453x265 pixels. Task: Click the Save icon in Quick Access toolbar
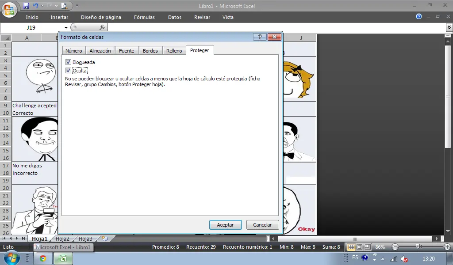point(26,5)
